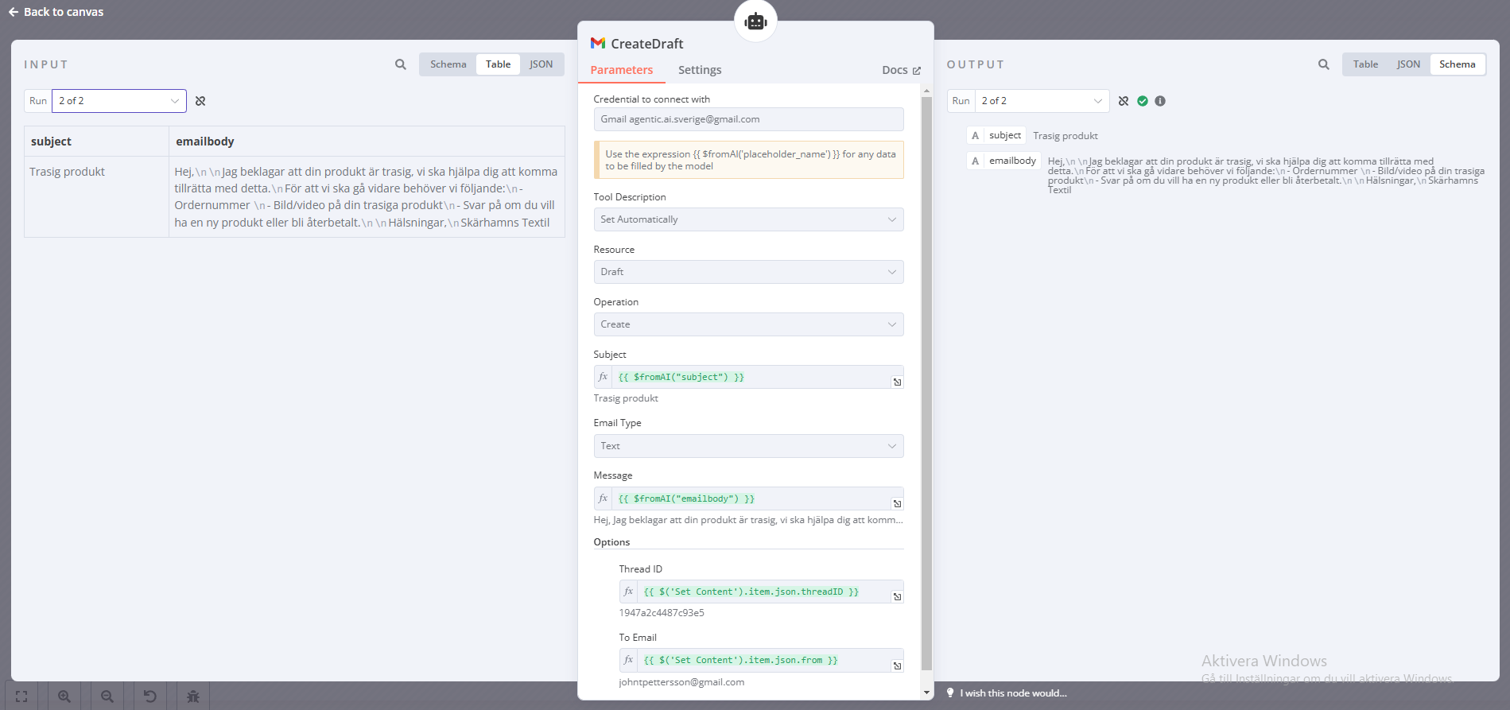
Task: Open expression editor for Subject field
Action: [x=897, y=382]
